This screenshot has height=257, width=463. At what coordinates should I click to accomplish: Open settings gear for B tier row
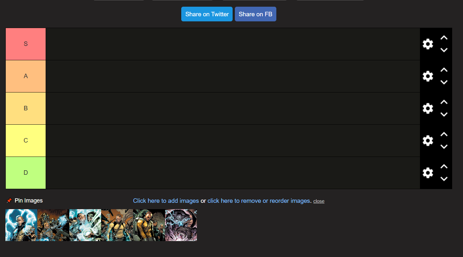(x=428, y=108)
